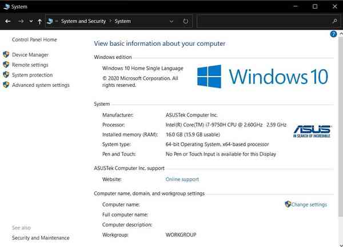
Task: Open System protection link
Action: (32, 75)
